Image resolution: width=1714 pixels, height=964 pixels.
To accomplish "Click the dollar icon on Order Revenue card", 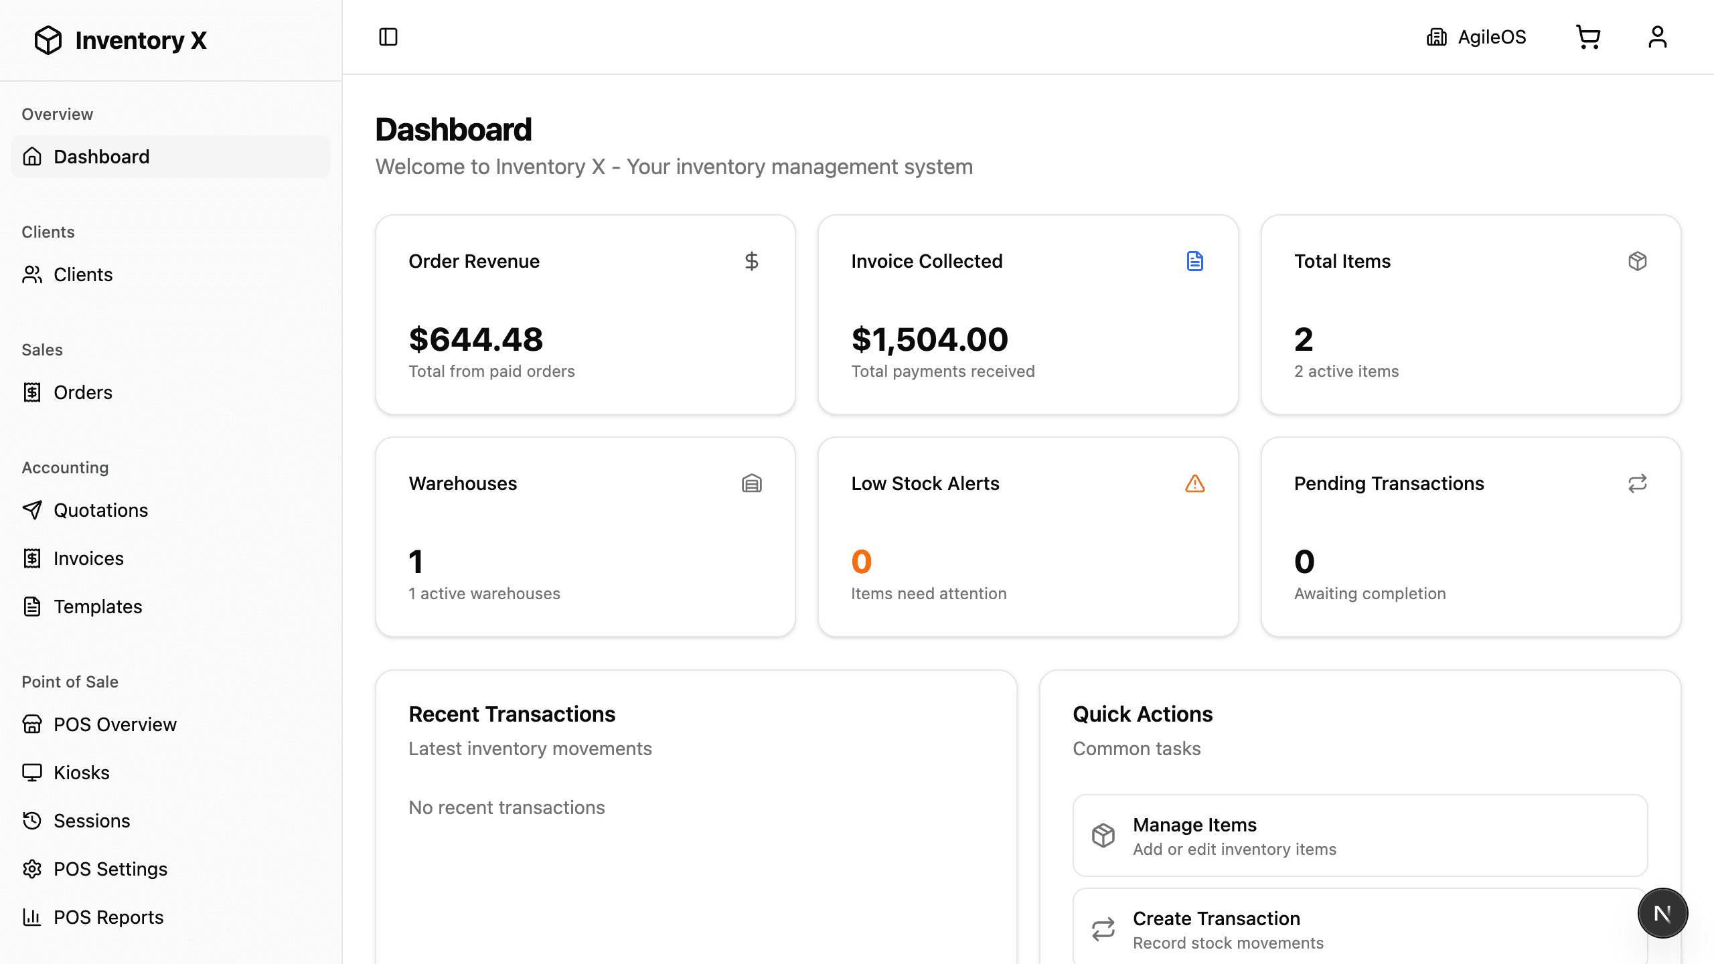I will [752, 261].
